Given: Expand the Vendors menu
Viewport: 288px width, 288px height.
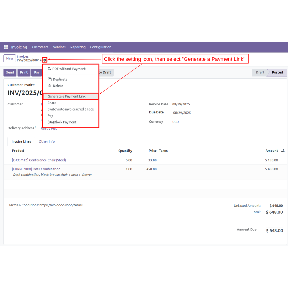Looking at the screenshot, I should [x=59, y=47].
